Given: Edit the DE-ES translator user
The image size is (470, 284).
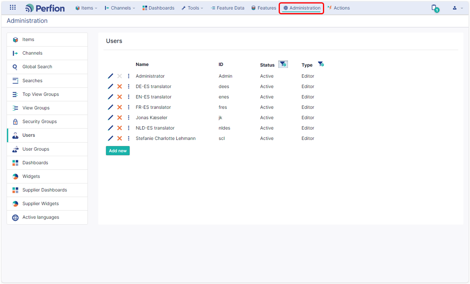Looking at the screenshot, I should click(110, 87).
